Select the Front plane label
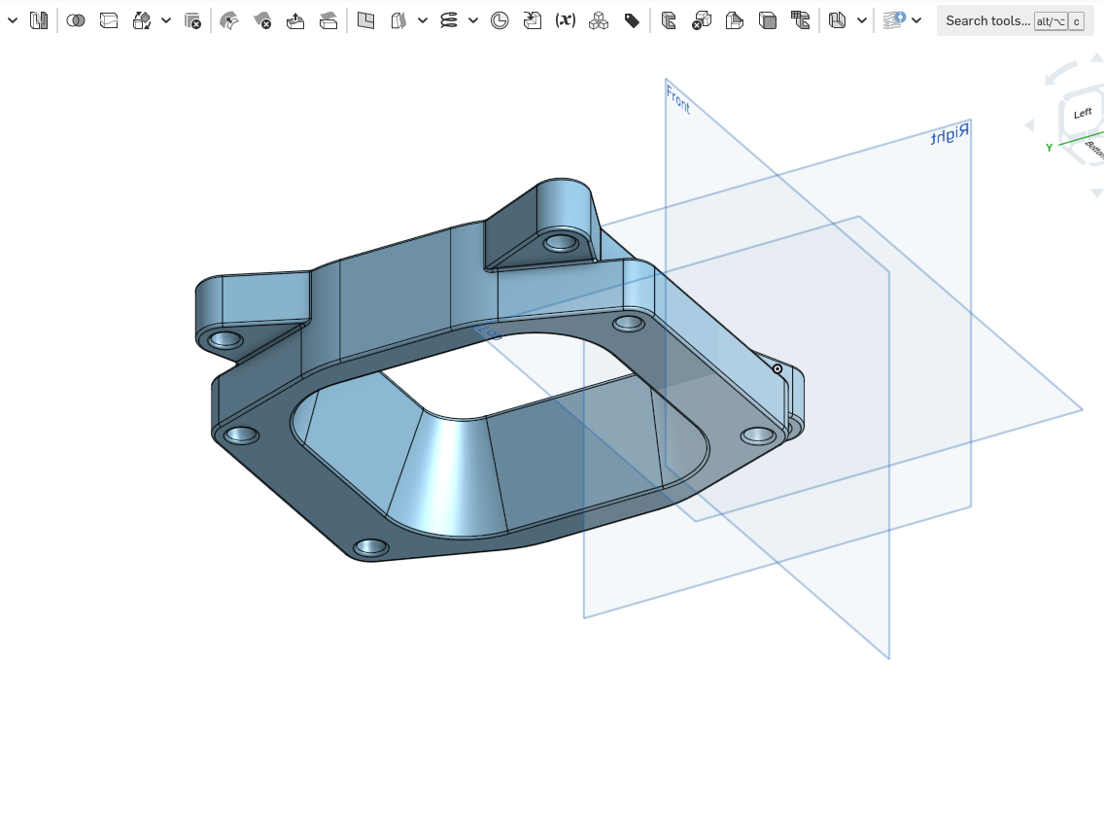Viewport: 1104px width, 837px height. (678, 99)
